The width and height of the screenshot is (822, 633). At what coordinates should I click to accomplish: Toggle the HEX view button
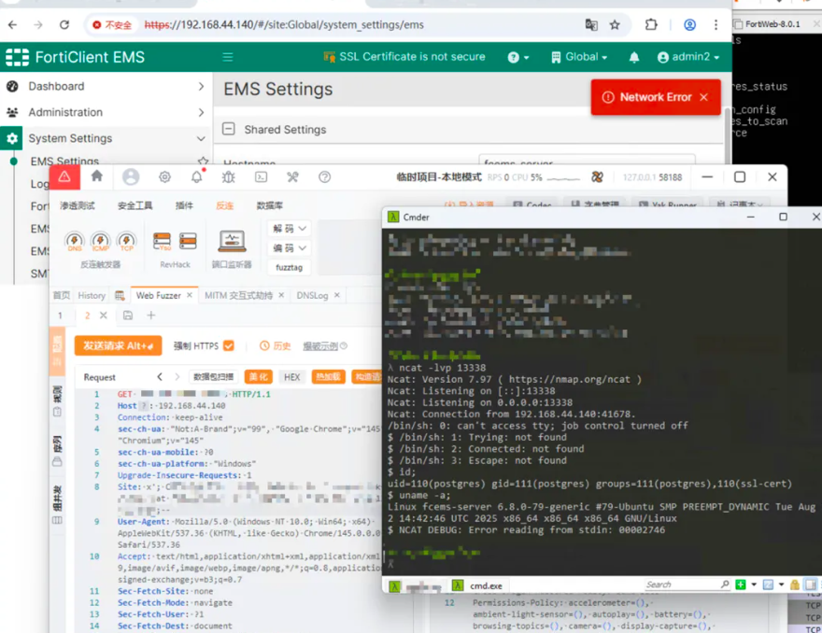coord(292,377)
